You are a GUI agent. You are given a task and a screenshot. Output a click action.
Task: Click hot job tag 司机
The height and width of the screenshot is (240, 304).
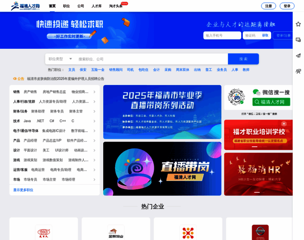pos(130,70)
